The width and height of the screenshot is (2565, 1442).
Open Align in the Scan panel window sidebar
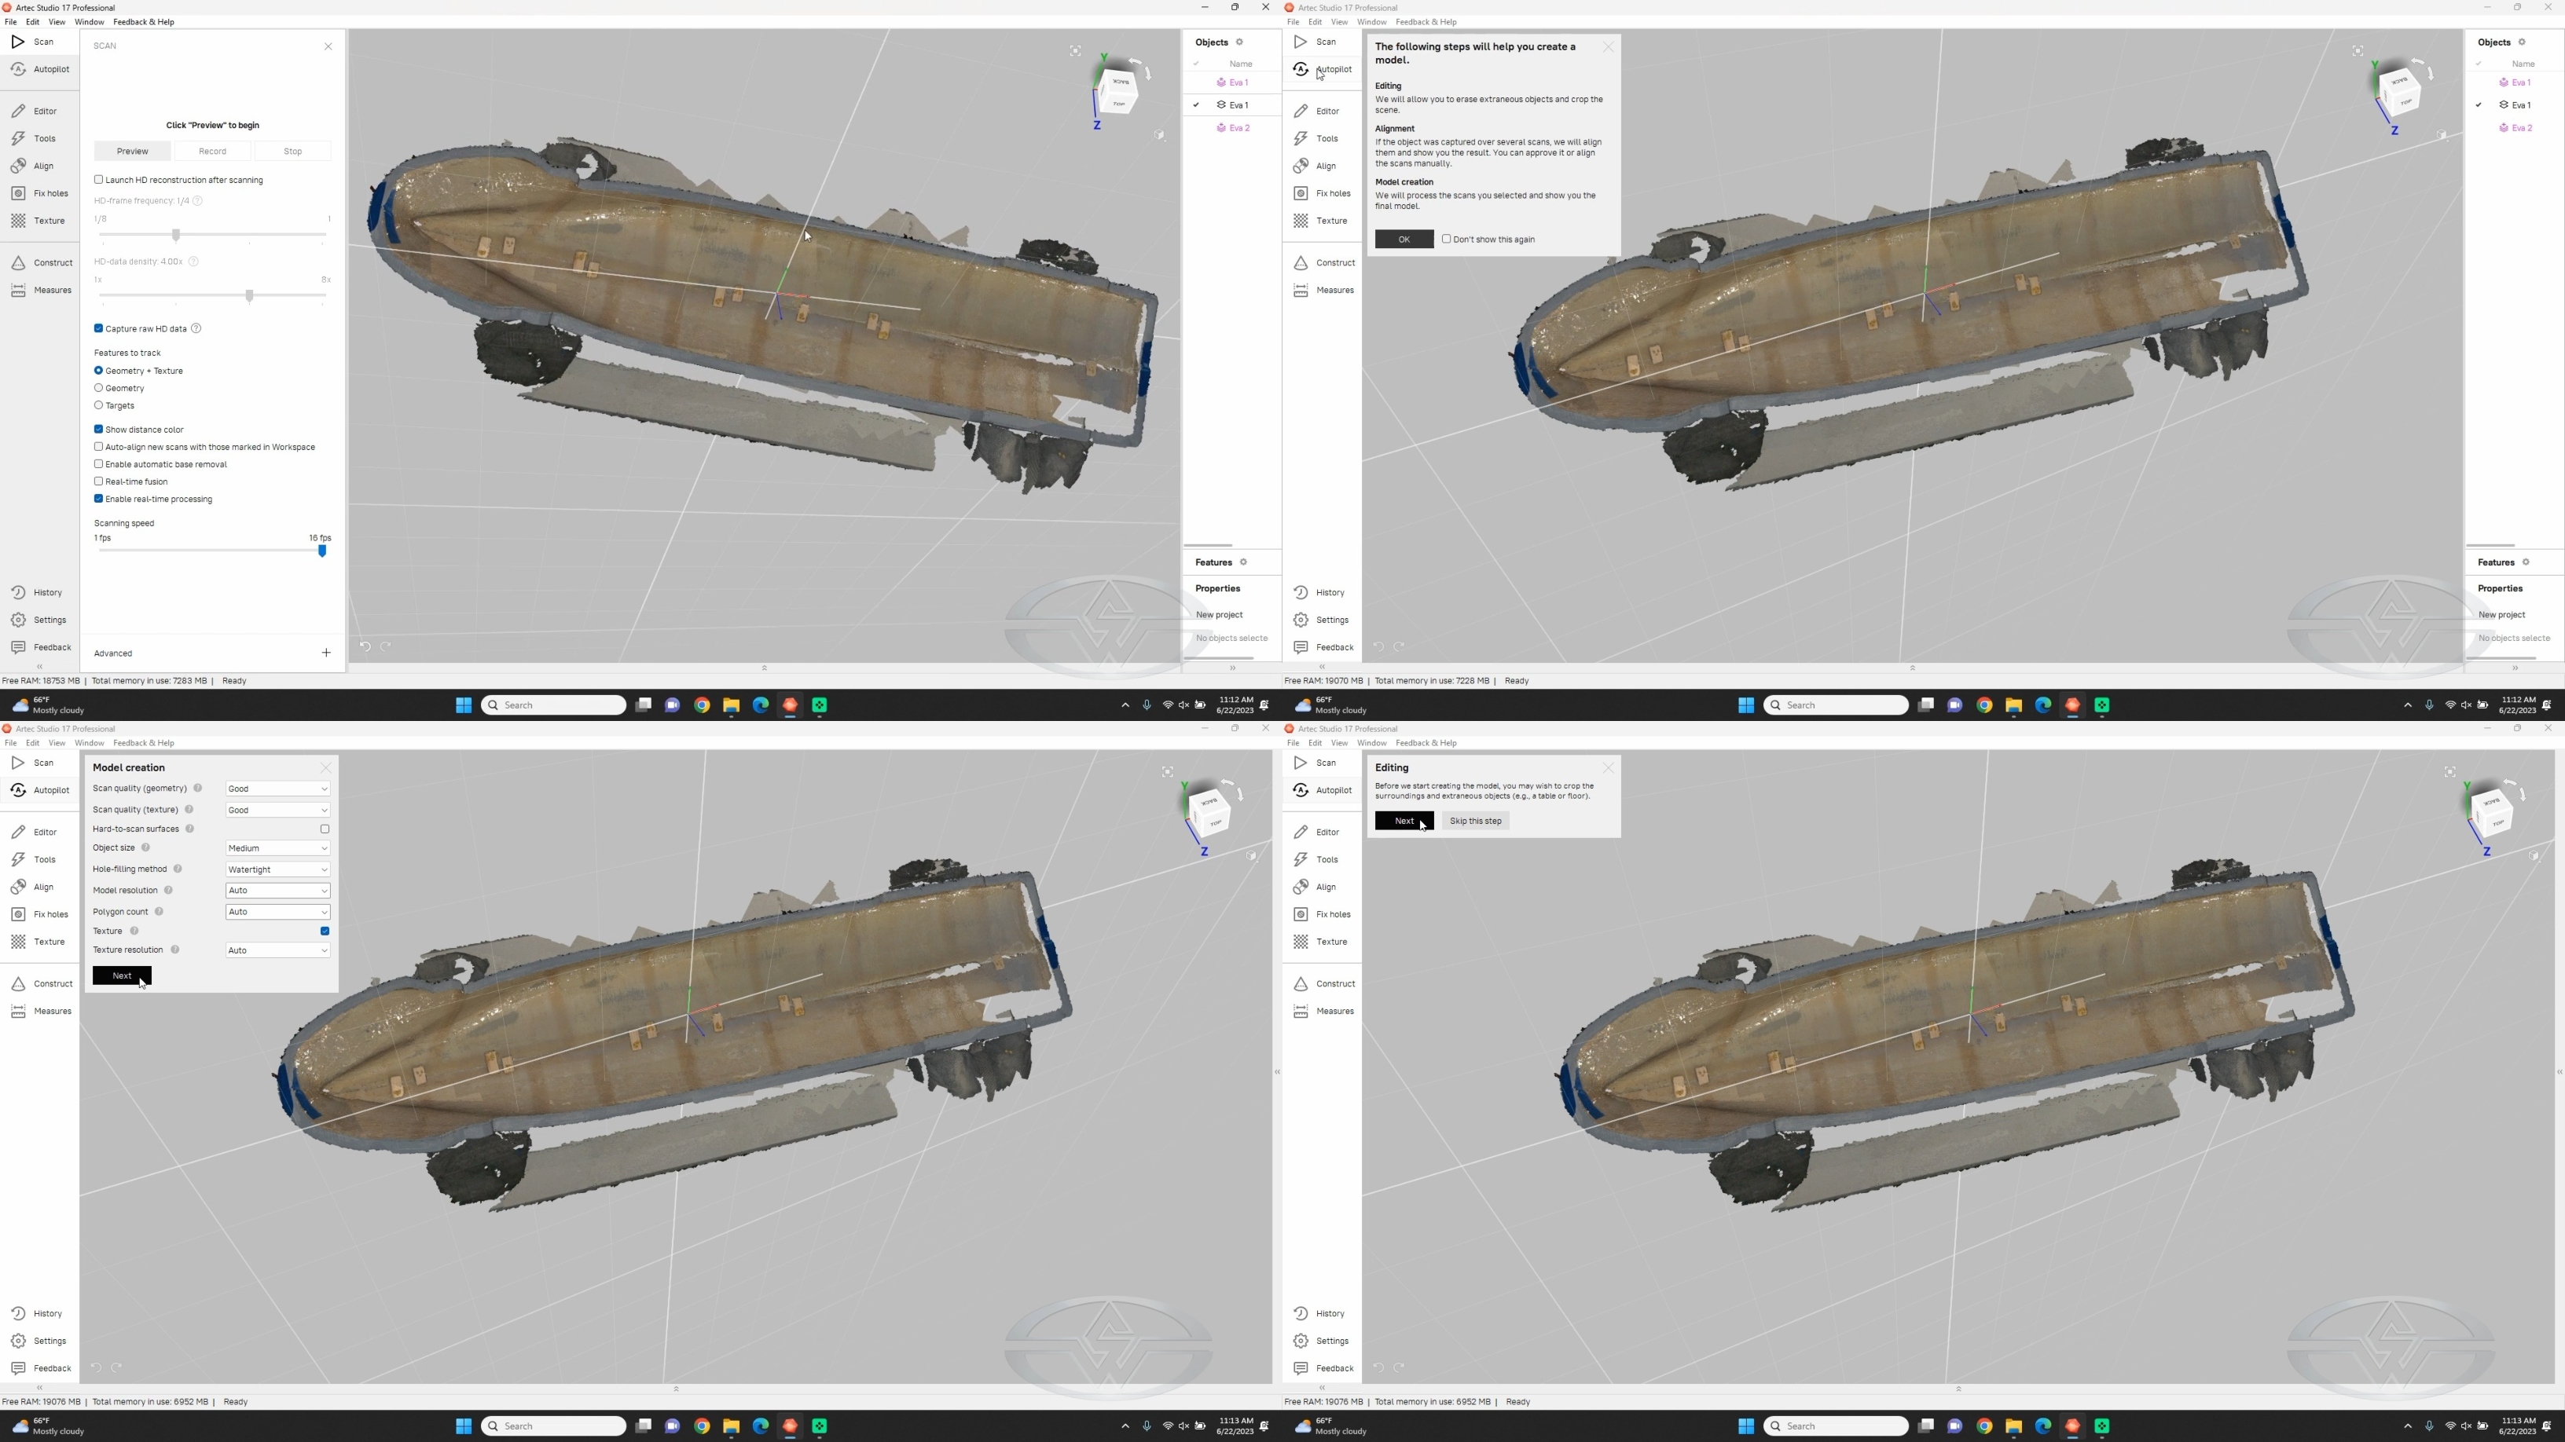coord(33,165)
